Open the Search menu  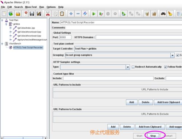[19, 7]
